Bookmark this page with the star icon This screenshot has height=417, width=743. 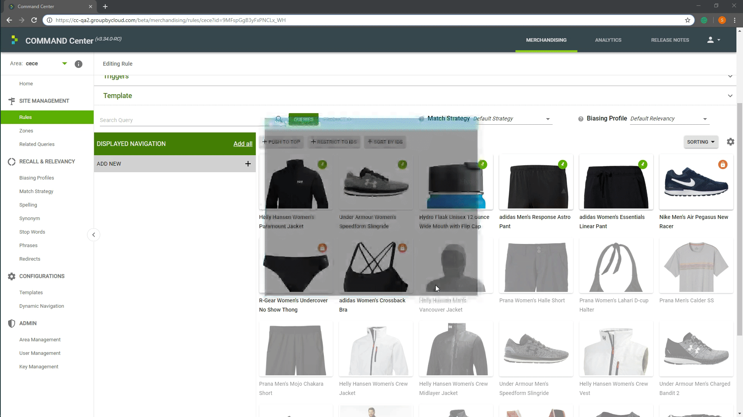pos(688,20)
